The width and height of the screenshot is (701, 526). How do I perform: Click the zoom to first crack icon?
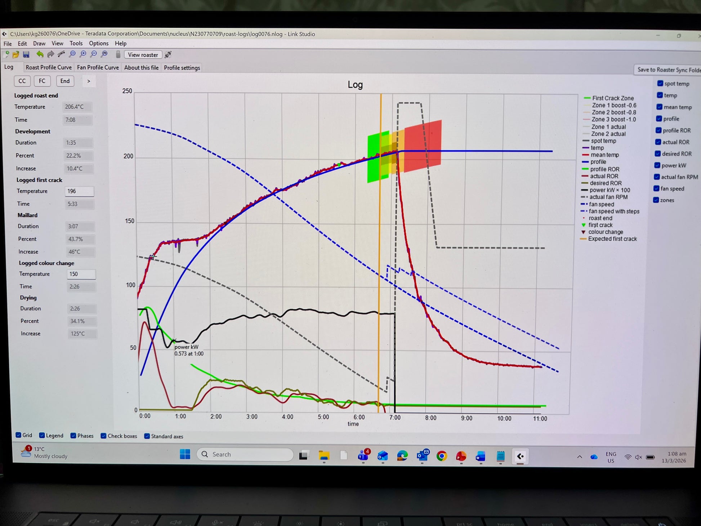104,54
